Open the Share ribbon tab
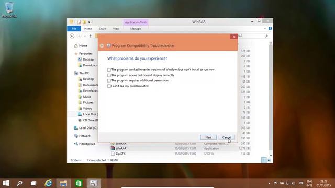 (102, 29)
